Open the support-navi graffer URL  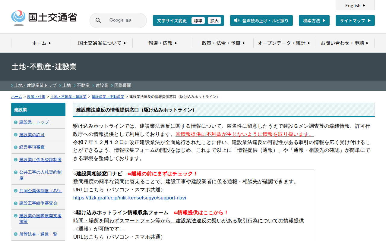[x=130, y=198]
